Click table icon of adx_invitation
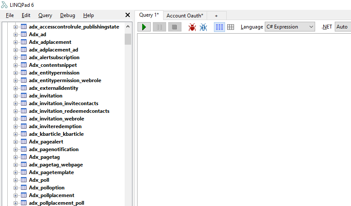The height and width of the screenshot is (206, 351). (24, 95)
